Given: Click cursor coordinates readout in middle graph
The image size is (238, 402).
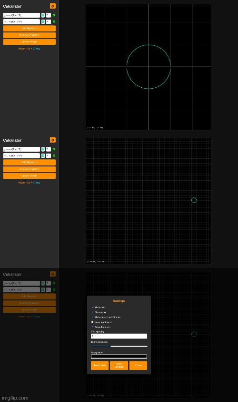Looking at the screenshot, I should (x=96, y=261).
